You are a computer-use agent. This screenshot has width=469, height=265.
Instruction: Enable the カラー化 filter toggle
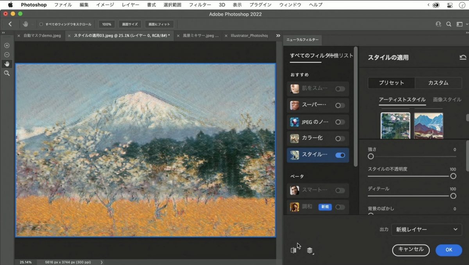pyautogui.click(x=340, y=139)
